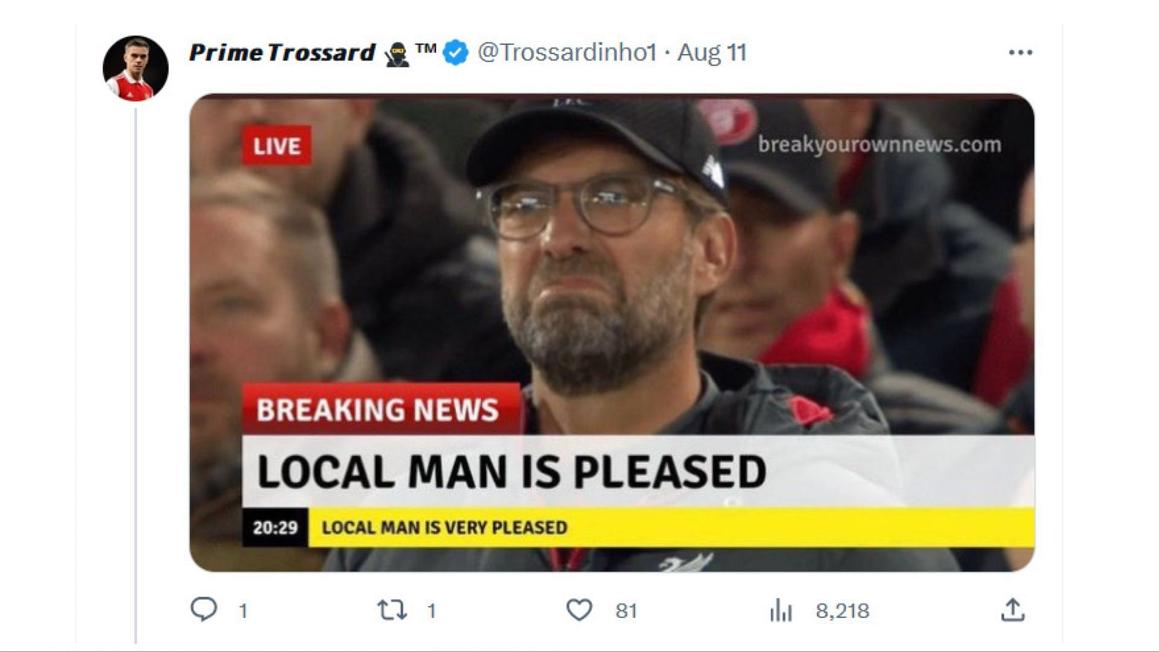Click the reply count number 1
1159x652 pixels.
coord(243,611)
